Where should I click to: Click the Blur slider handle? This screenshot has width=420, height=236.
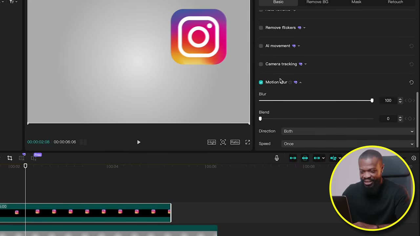(372, 101)
